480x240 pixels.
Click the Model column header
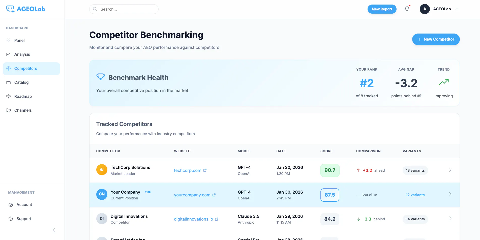[x=244, y=151]
